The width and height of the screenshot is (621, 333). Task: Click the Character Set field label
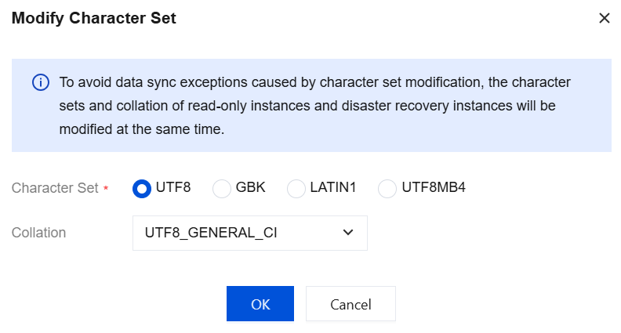click(x=55, y=188)
